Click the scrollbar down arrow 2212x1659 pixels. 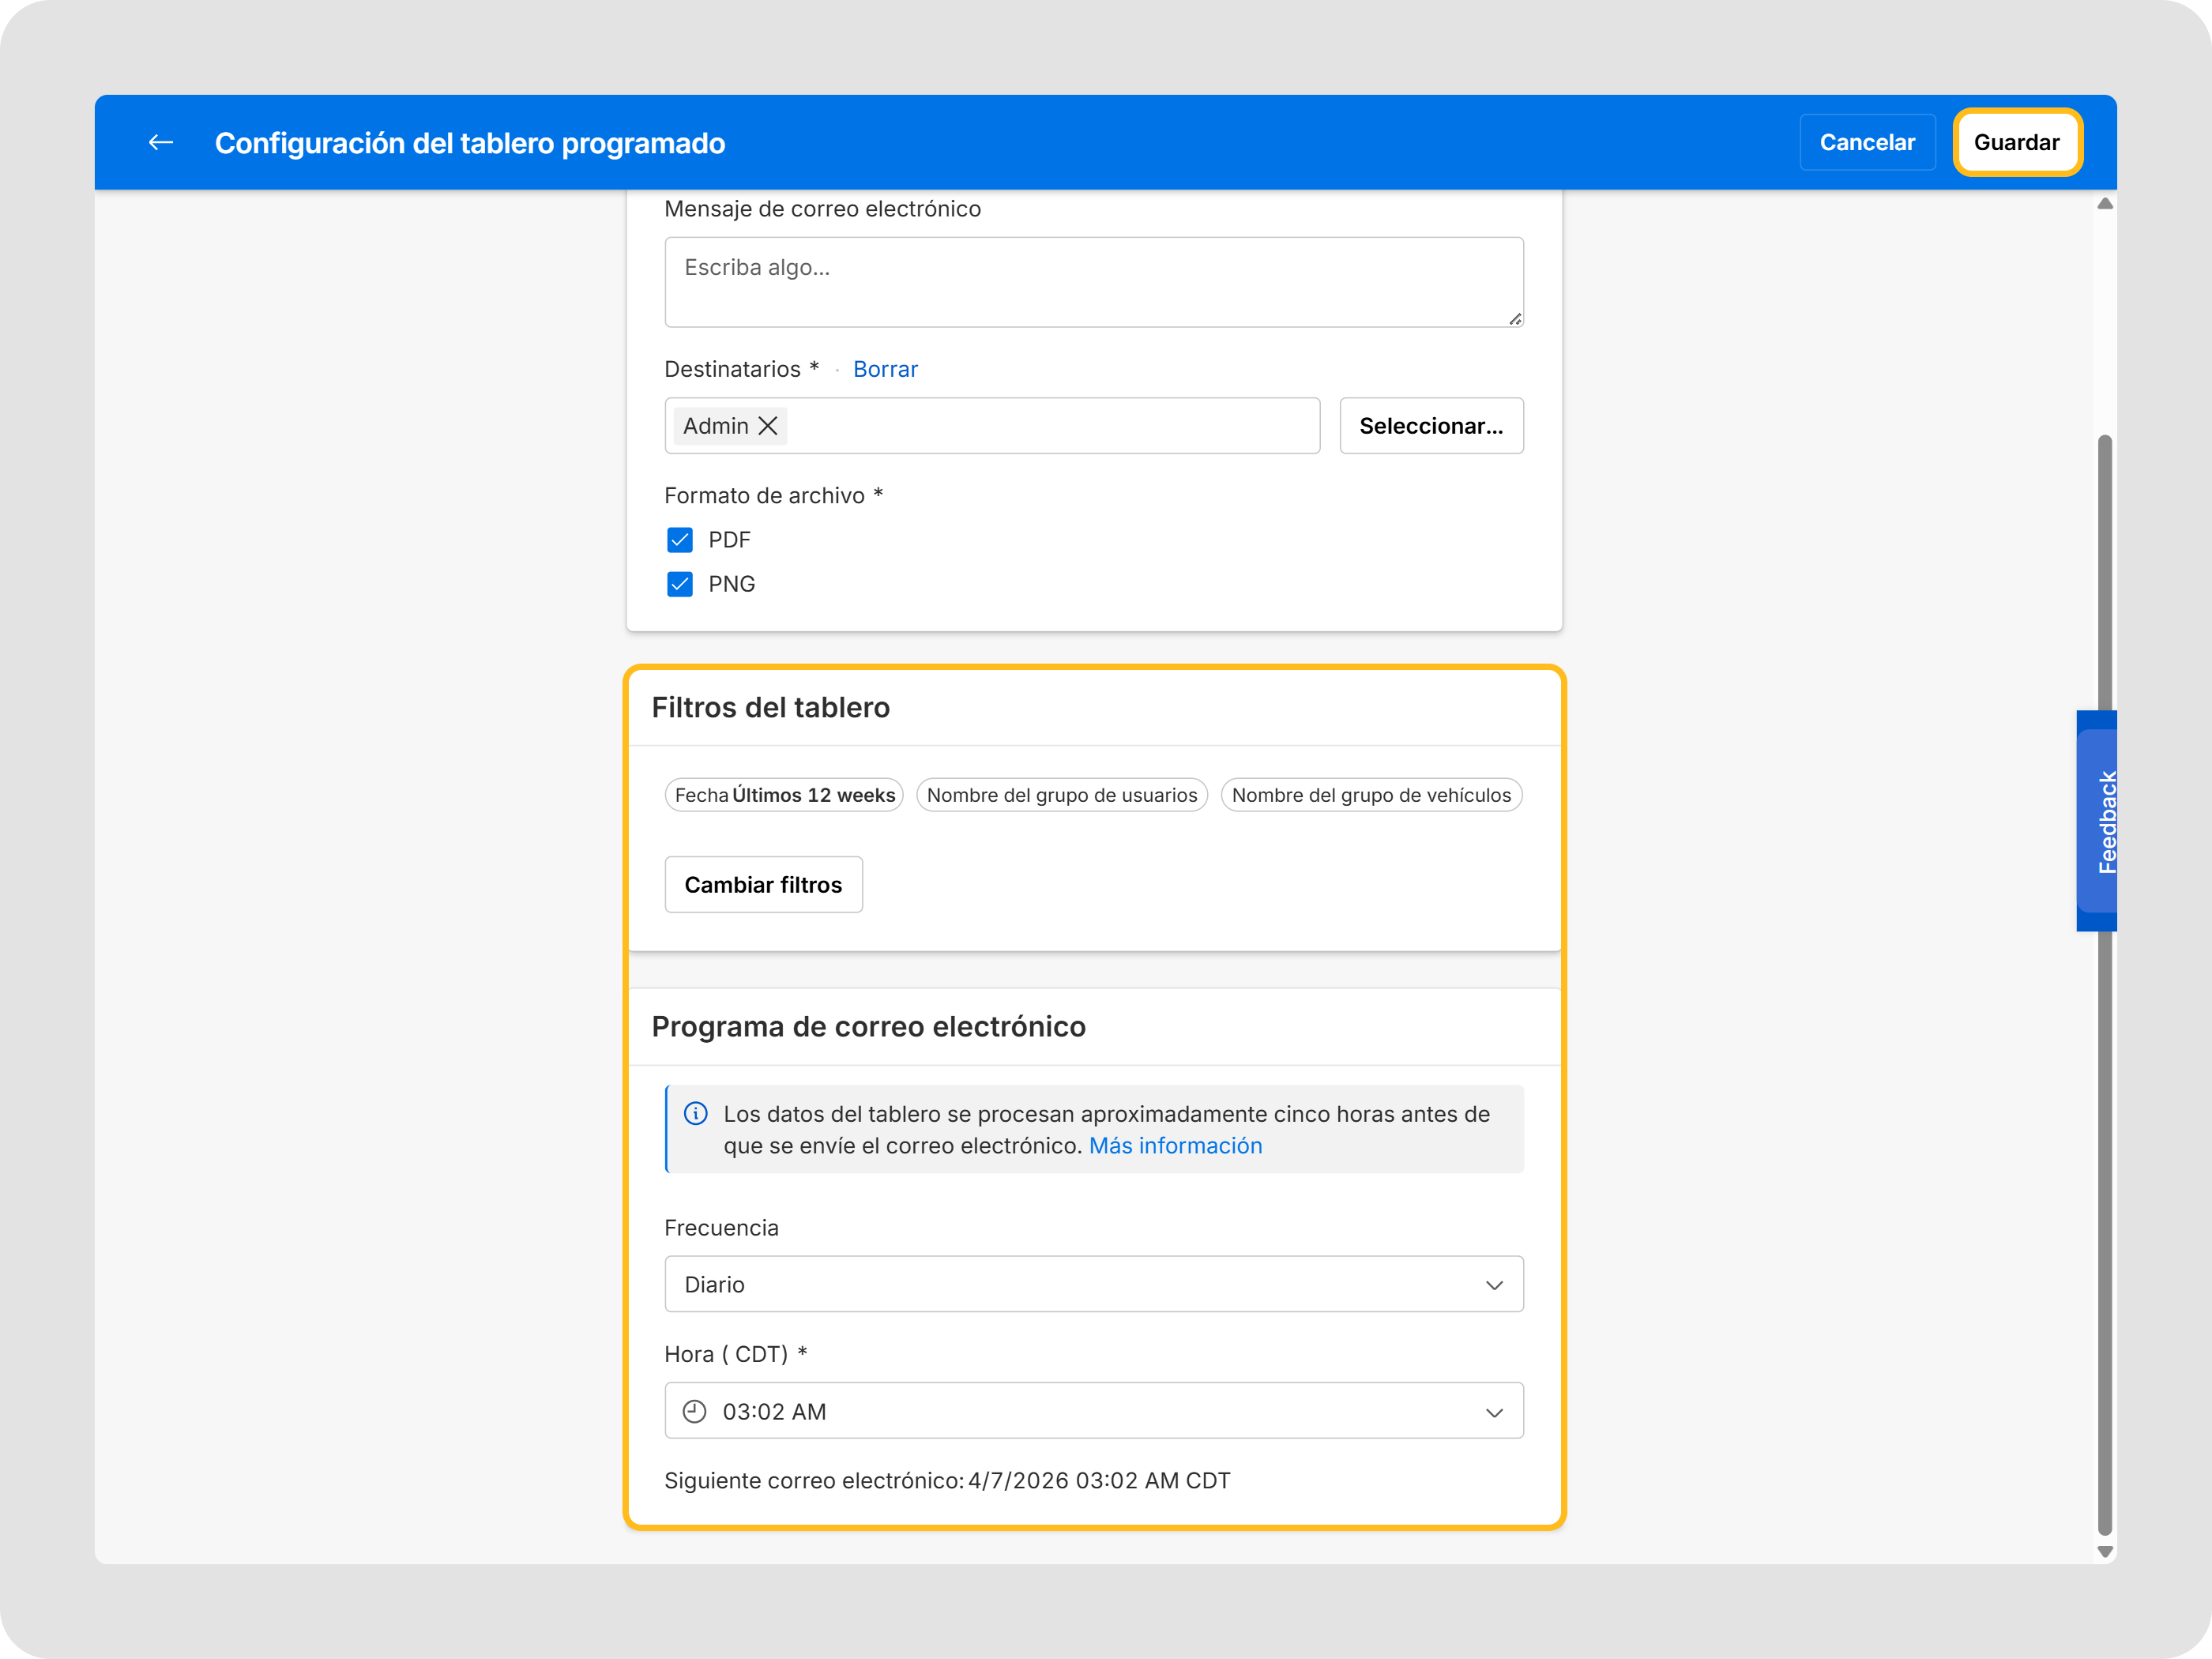tap(2105, 1552)
